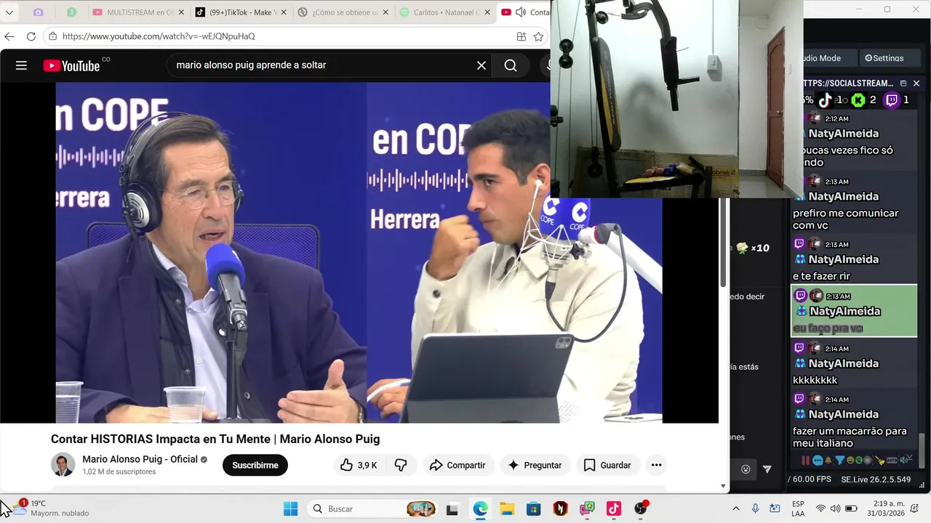Open the weather widget 19°C
The width and height of the screenshot is (931, 523).
[x=51, y=508]
